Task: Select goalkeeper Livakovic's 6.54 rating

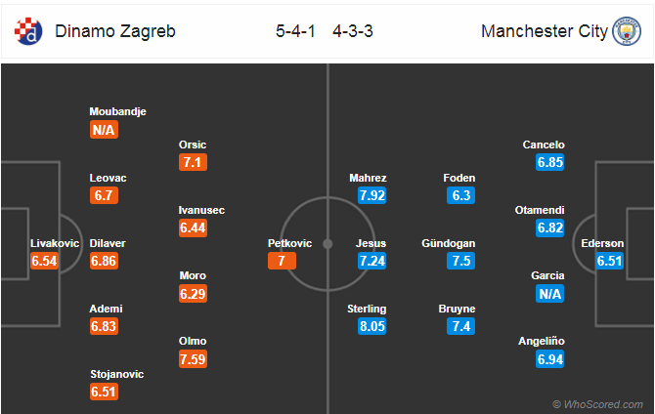Action: pos(44,261)
